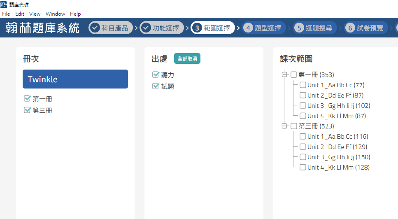Uncheck the 聽力 source checkbox
The width and height of the screenshot is (398, 219).
click(x=156, y=75)
